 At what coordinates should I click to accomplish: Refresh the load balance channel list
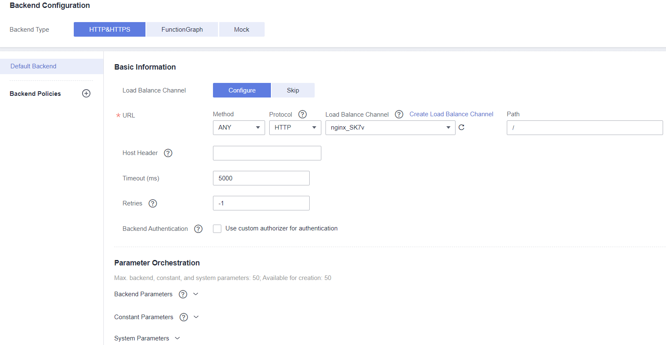461,127
